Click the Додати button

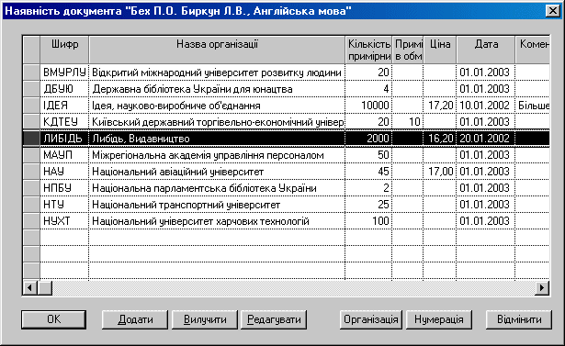click(135, 319)
